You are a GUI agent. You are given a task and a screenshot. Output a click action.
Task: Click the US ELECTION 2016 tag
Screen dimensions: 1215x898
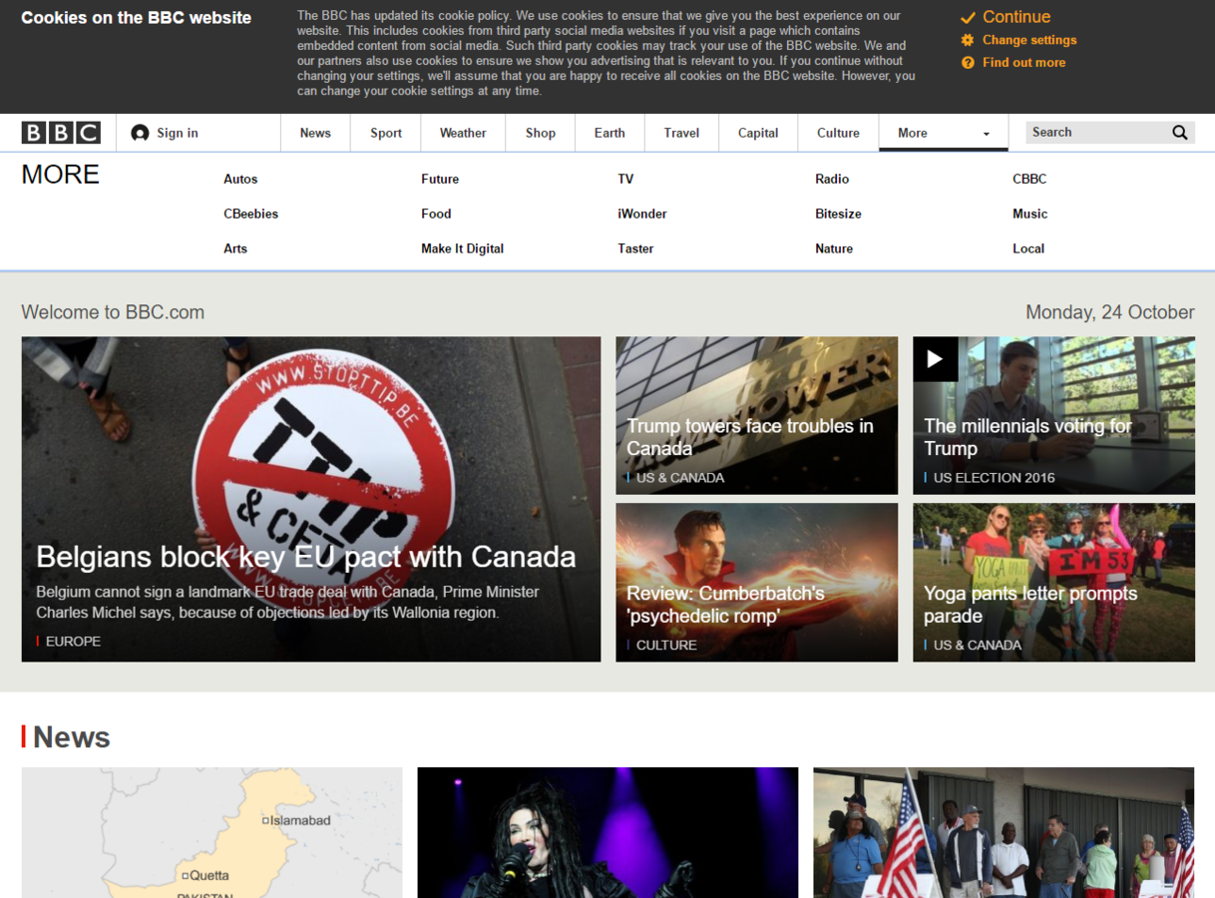click(995, 477)
